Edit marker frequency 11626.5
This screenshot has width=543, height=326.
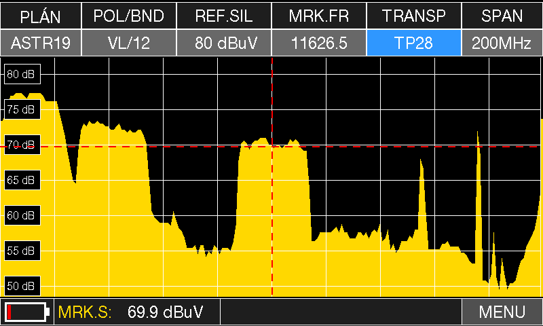coord(319,43)
